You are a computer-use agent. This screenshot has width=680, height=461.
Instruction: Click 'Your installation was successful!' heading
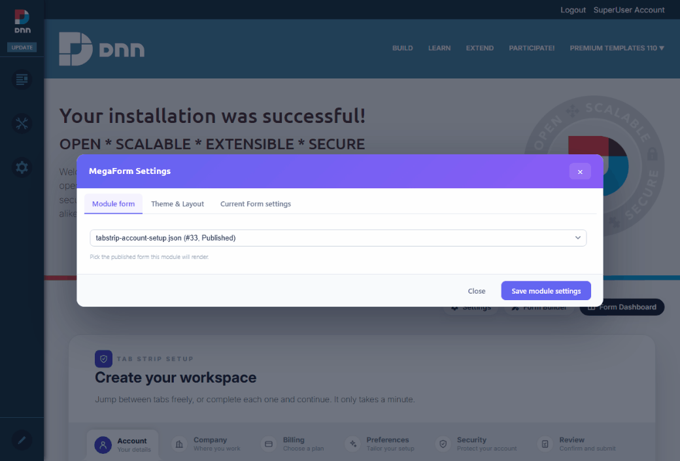(x=212, y=116)
